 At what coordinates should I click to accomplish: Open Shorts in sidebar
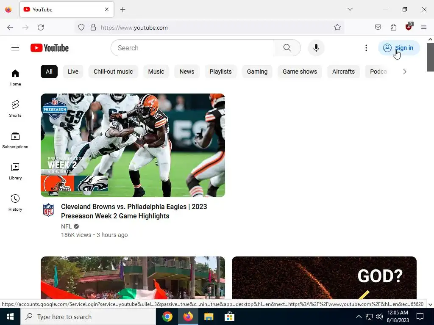15,109
